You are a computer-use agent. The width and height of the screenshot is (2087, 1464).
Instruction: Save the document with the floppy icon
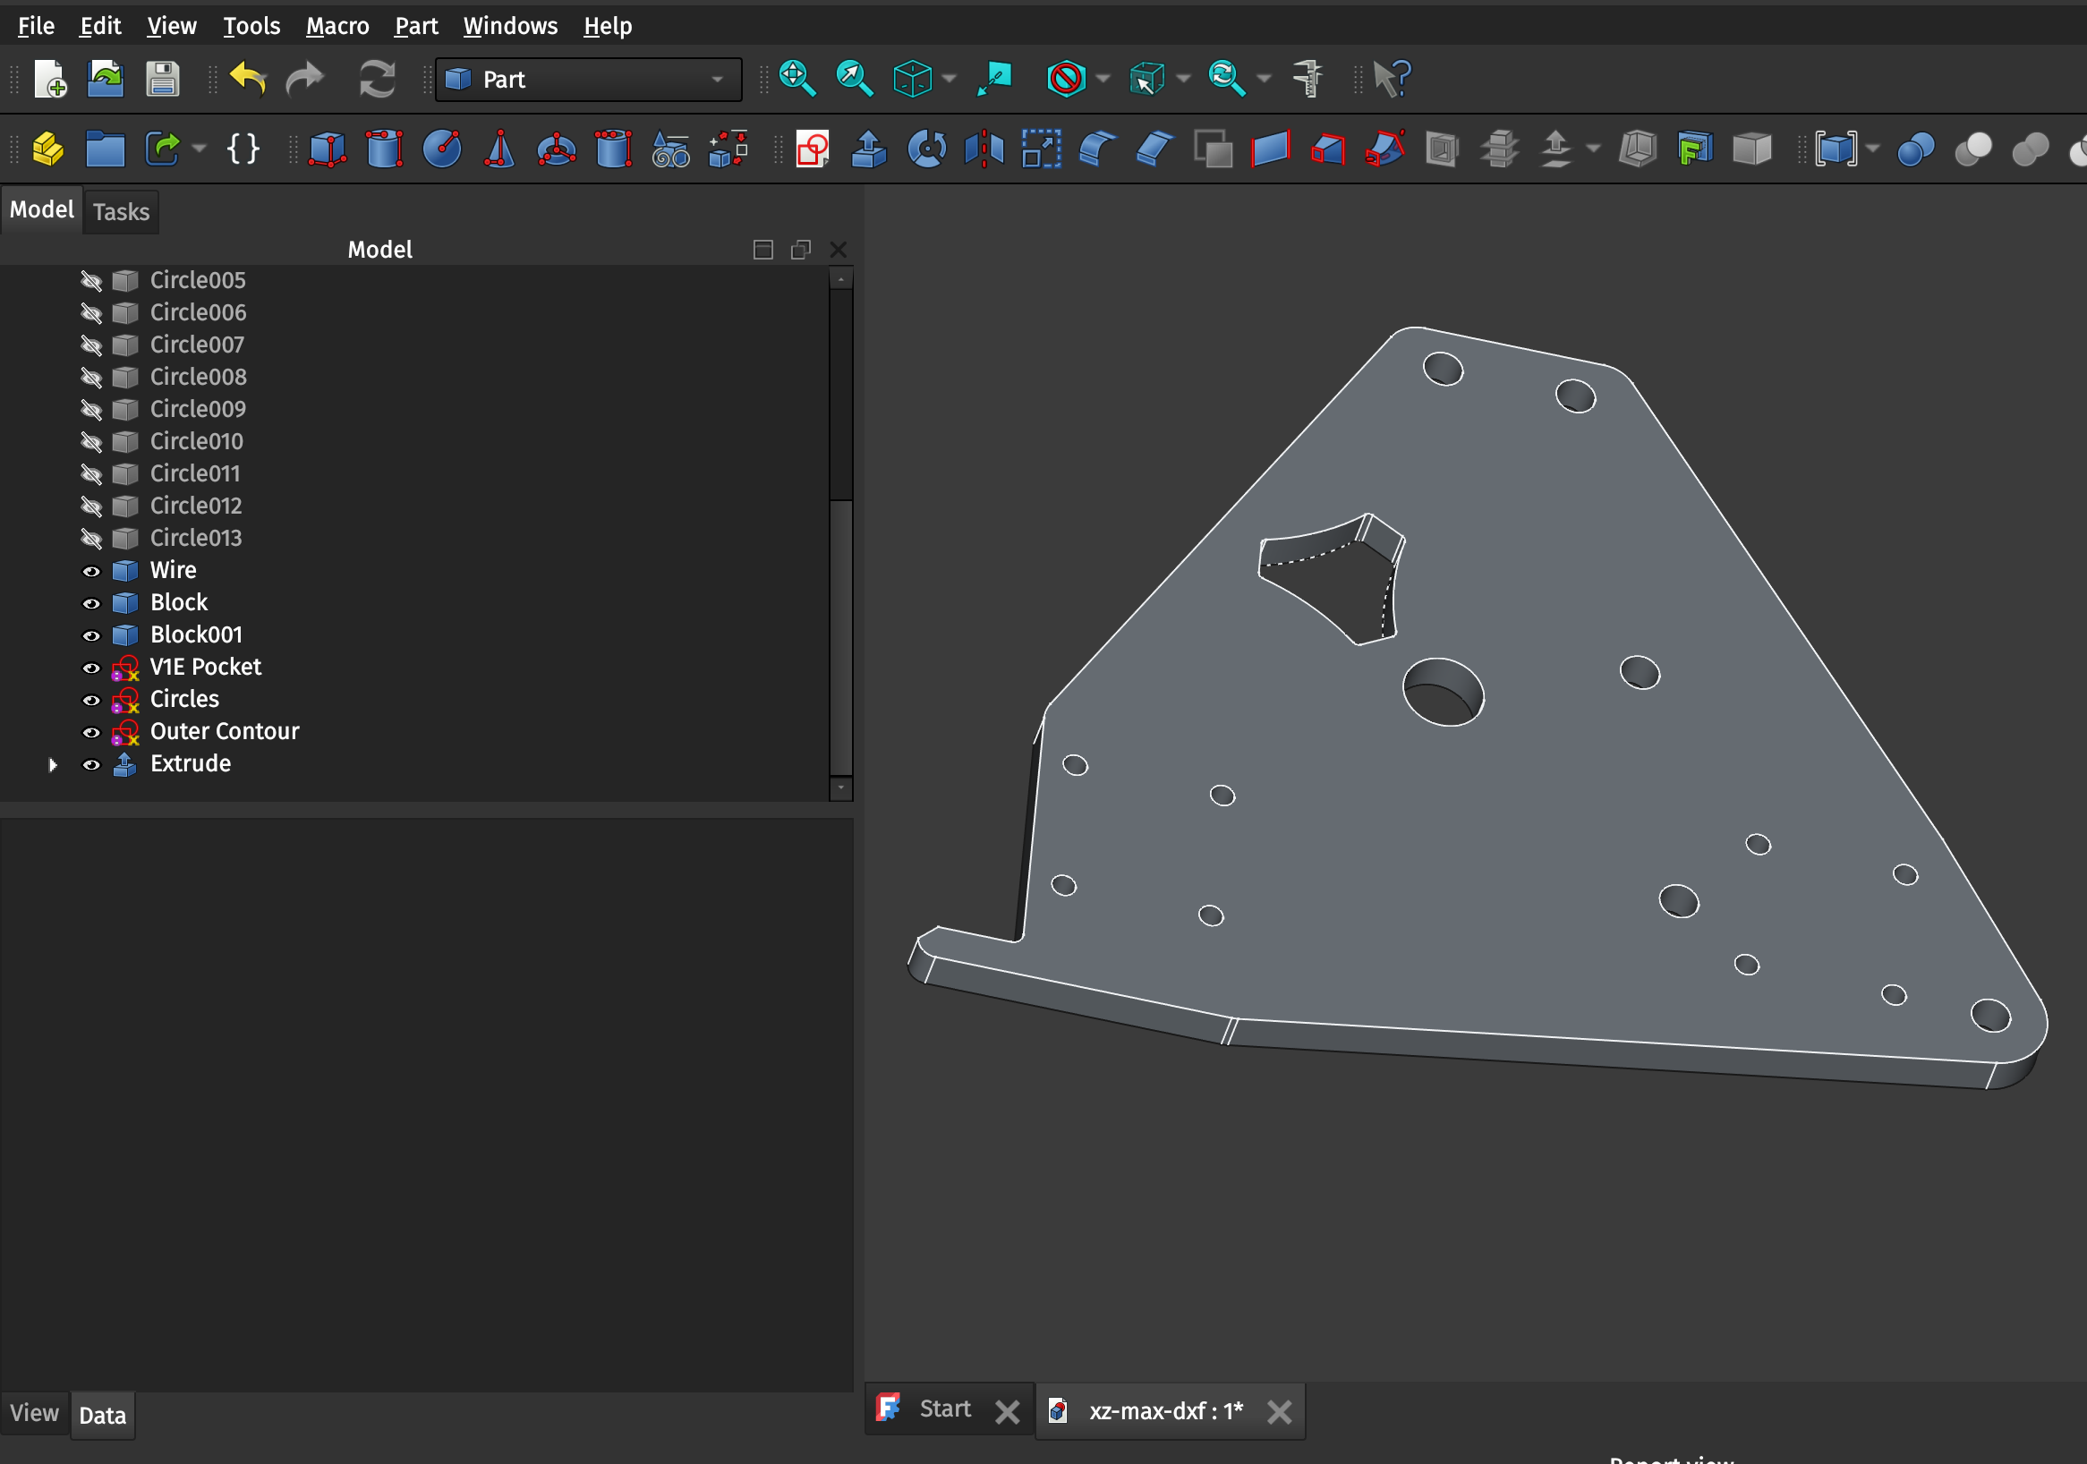tap(163, 79)
